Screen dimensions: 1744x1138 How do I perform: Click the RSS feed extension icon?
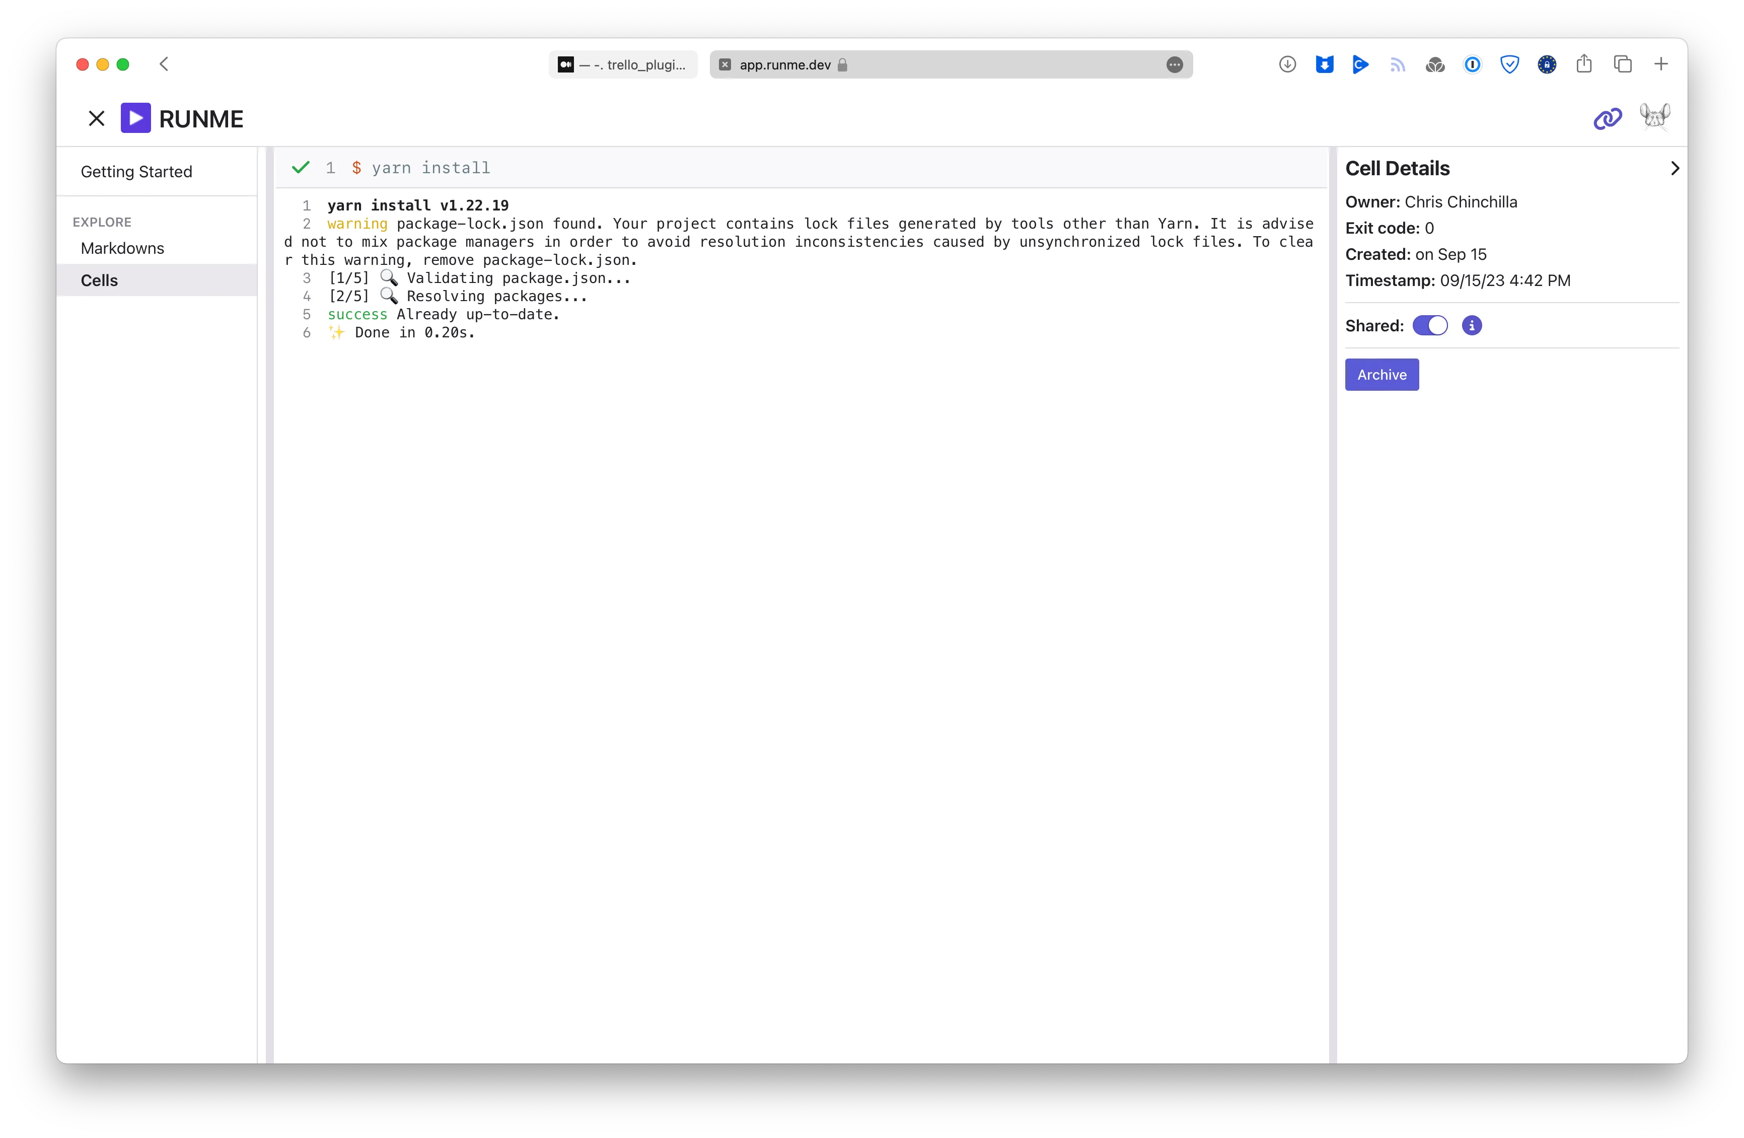point(1398,64)
